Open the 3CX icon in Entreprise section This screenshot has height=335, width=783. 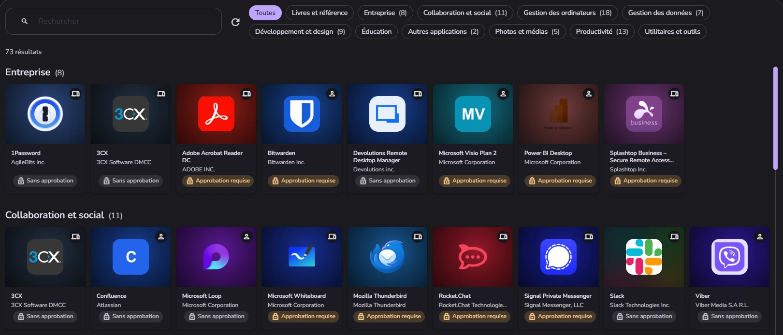131,114
